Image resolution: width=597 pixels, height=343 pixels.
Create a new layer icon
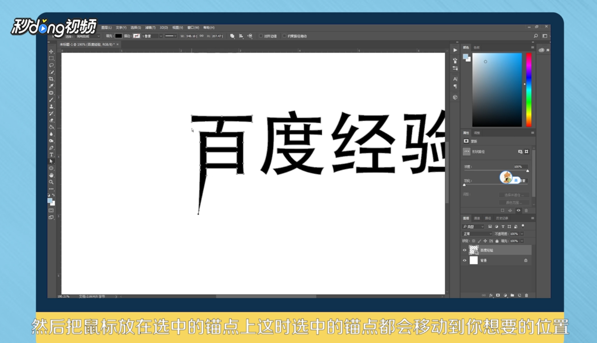(x=519, y=295)
